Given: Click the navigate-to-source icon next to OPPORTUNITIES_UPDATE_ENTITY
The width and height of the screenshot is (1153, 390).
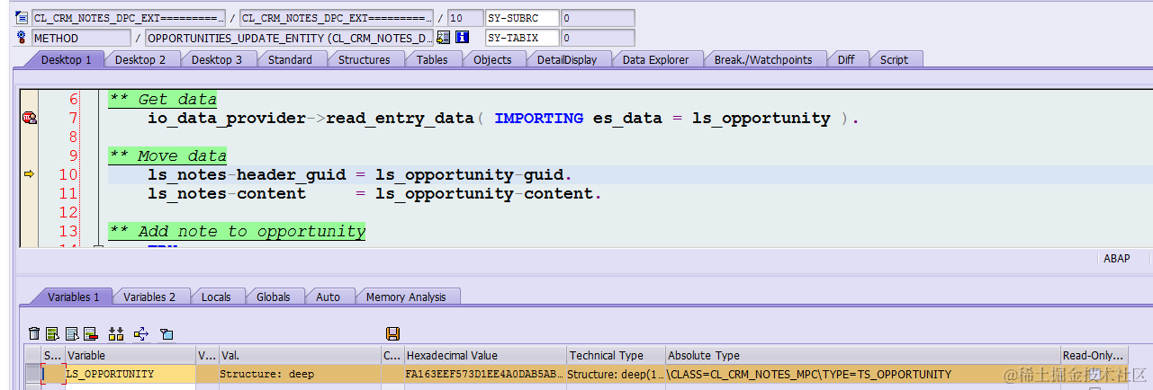Looking at the screenshot, I should [443, 38].
